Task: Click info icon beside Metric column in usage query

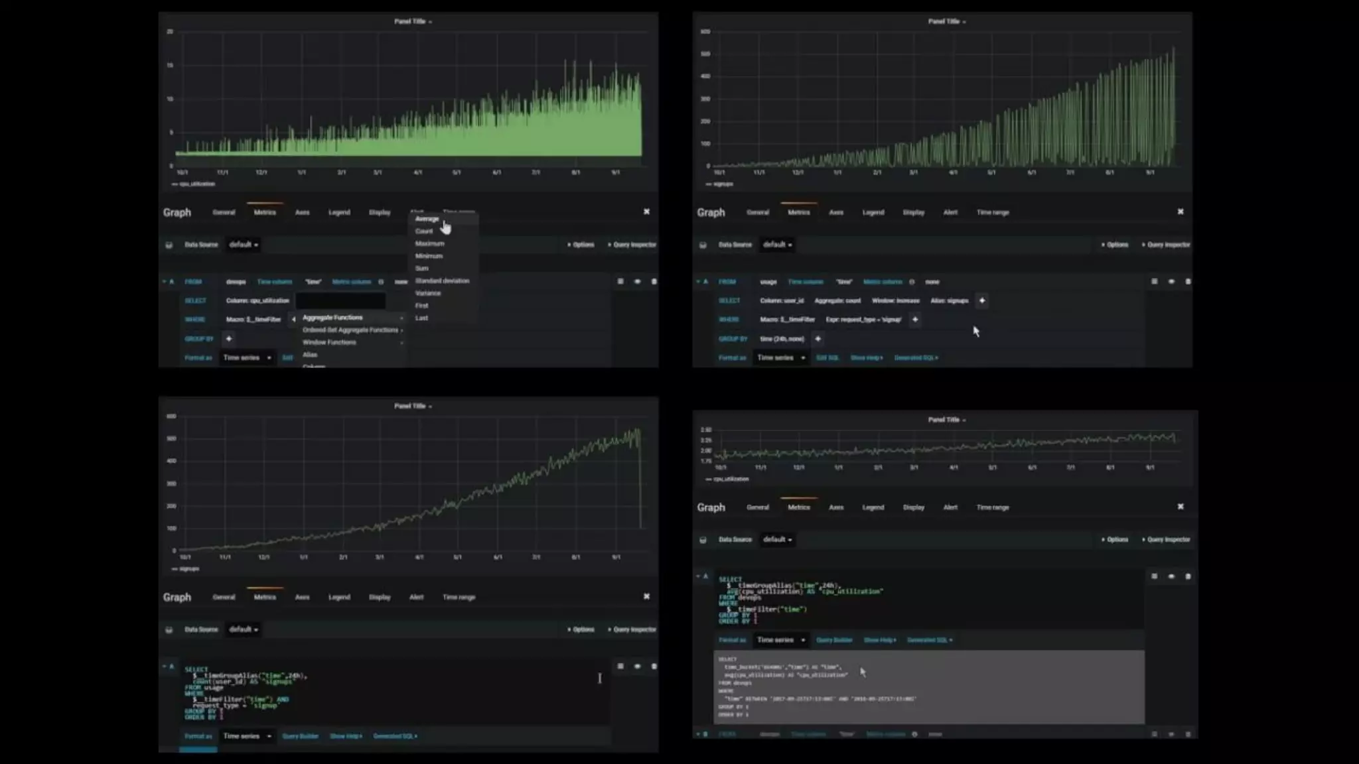Action: 912,282
